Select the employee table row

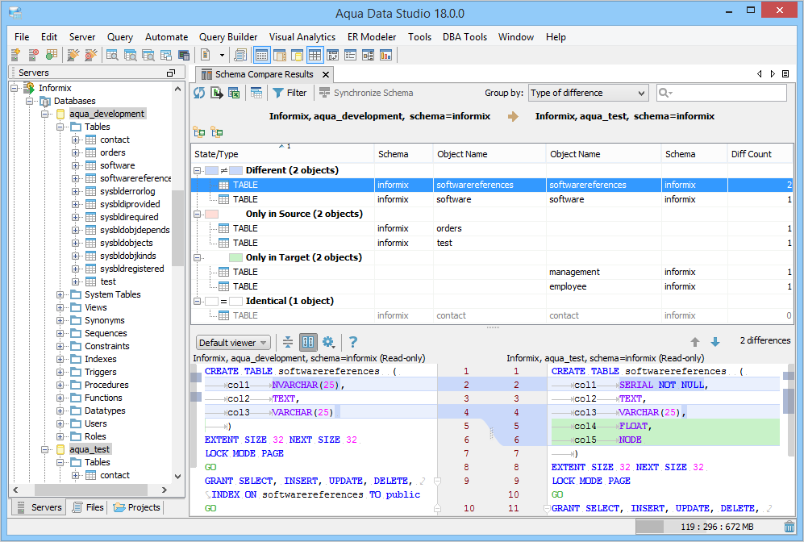click(x=492, y=286)
